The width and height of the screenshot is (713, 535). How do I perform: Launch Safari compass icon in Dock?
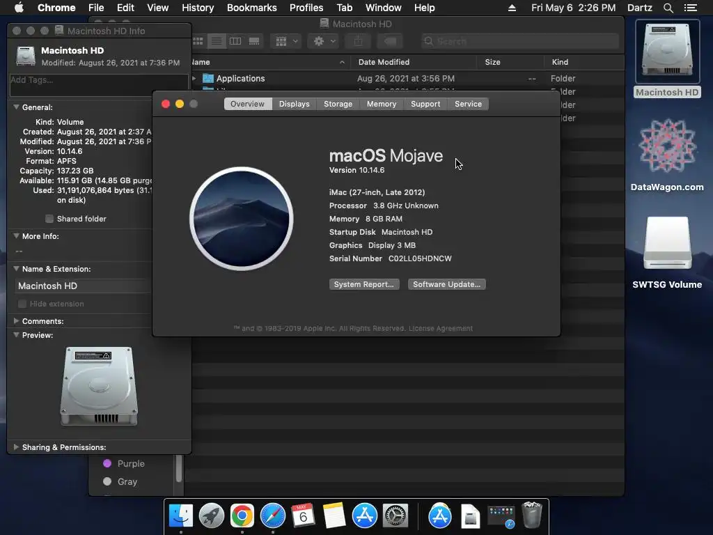click(x=273, y=515)
